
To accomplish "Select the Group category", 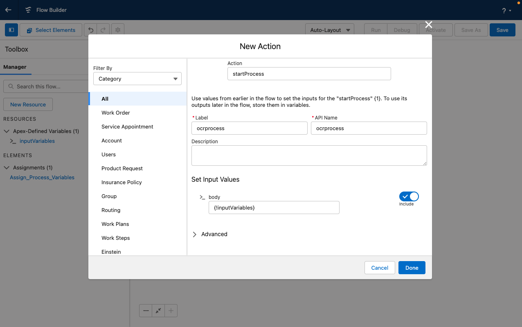I will pyautogui.click(x=137, y=196).
